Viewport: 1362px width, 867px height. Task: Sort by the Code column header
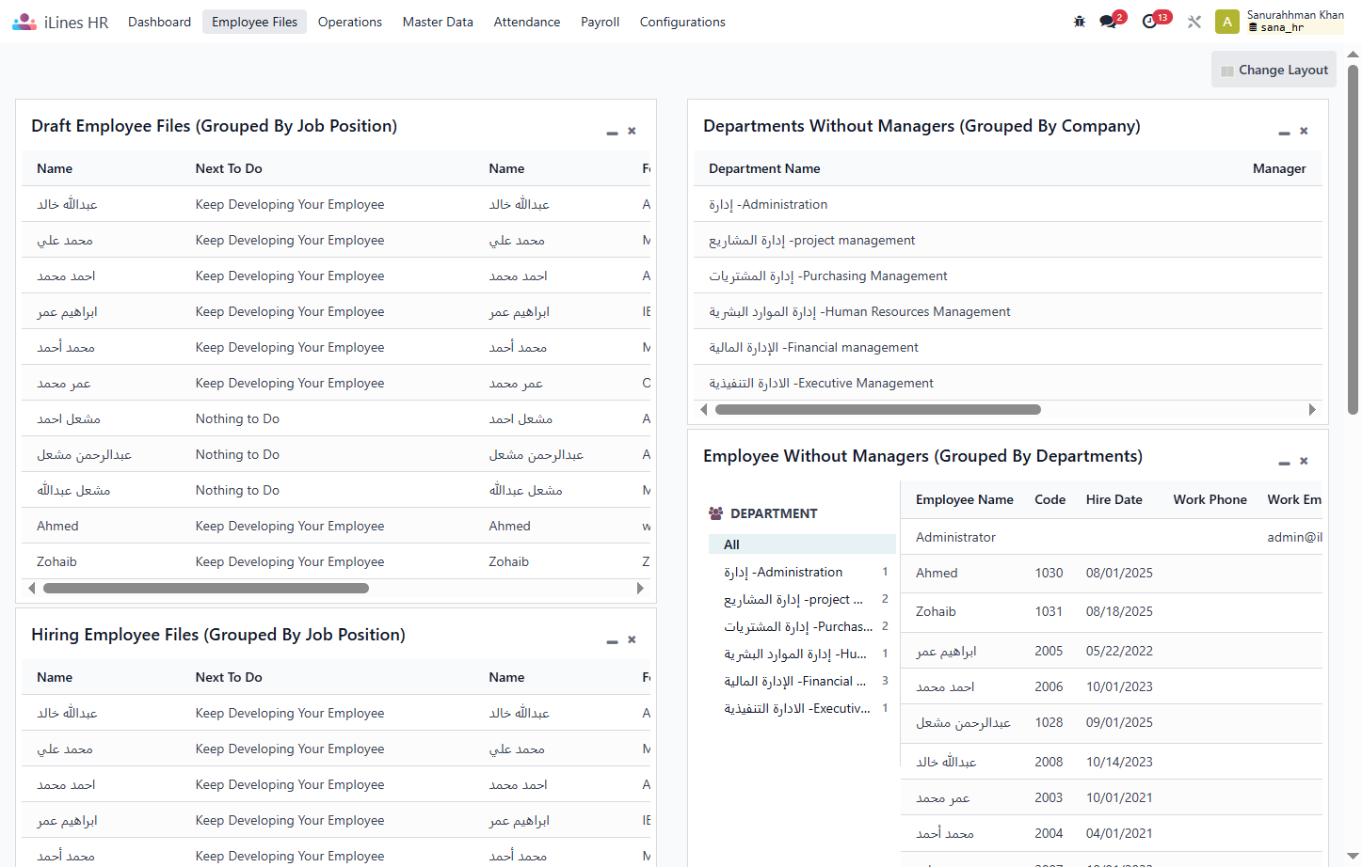pyautogui.click(x=1050, y=499)
